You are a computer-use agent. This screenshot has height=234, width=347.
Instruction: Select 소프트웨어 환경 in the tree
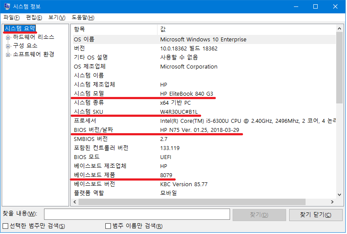[34, 54]
